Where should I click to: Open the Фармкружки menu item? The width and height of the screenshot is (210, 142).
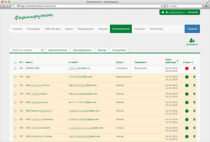coord(86,29)
